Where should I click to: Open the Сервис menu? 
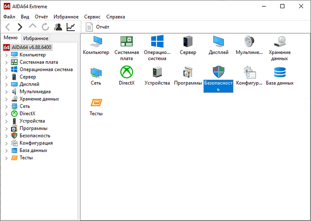click(x=92, y=17)
